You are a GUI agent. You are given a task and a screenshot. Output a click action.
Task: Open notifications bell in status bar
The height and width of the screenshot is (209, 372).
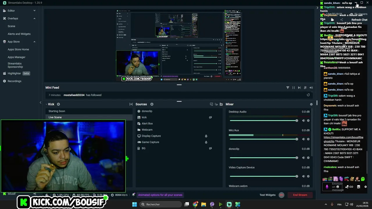click(133, 195)
